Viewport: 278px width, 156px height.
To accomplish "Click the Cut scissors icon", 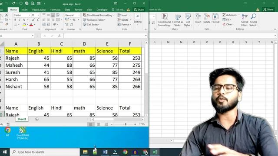I will [7, 15].
